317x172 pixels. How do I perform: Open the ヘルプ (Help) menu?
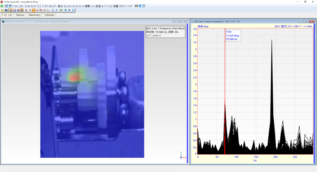(x=132, y=6)
